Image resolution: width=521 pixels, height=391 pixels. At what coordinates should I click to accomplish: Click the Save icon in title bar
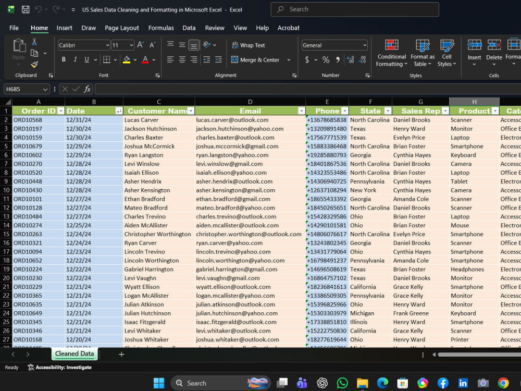pyautogui.click(x=26, y=9)
